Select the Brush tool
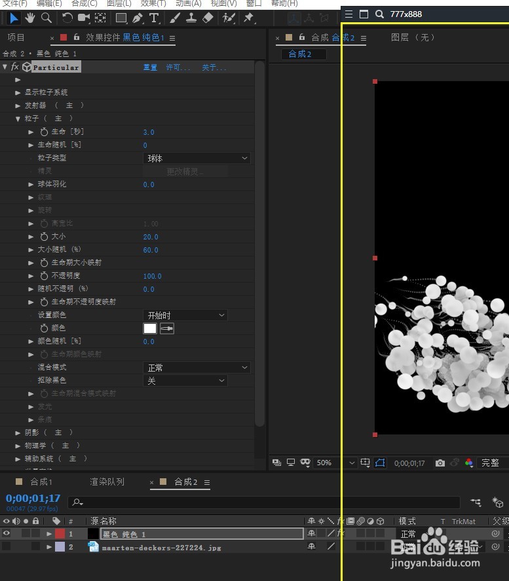The width and height of the screenshot is (509, 581). pos(175,18)
